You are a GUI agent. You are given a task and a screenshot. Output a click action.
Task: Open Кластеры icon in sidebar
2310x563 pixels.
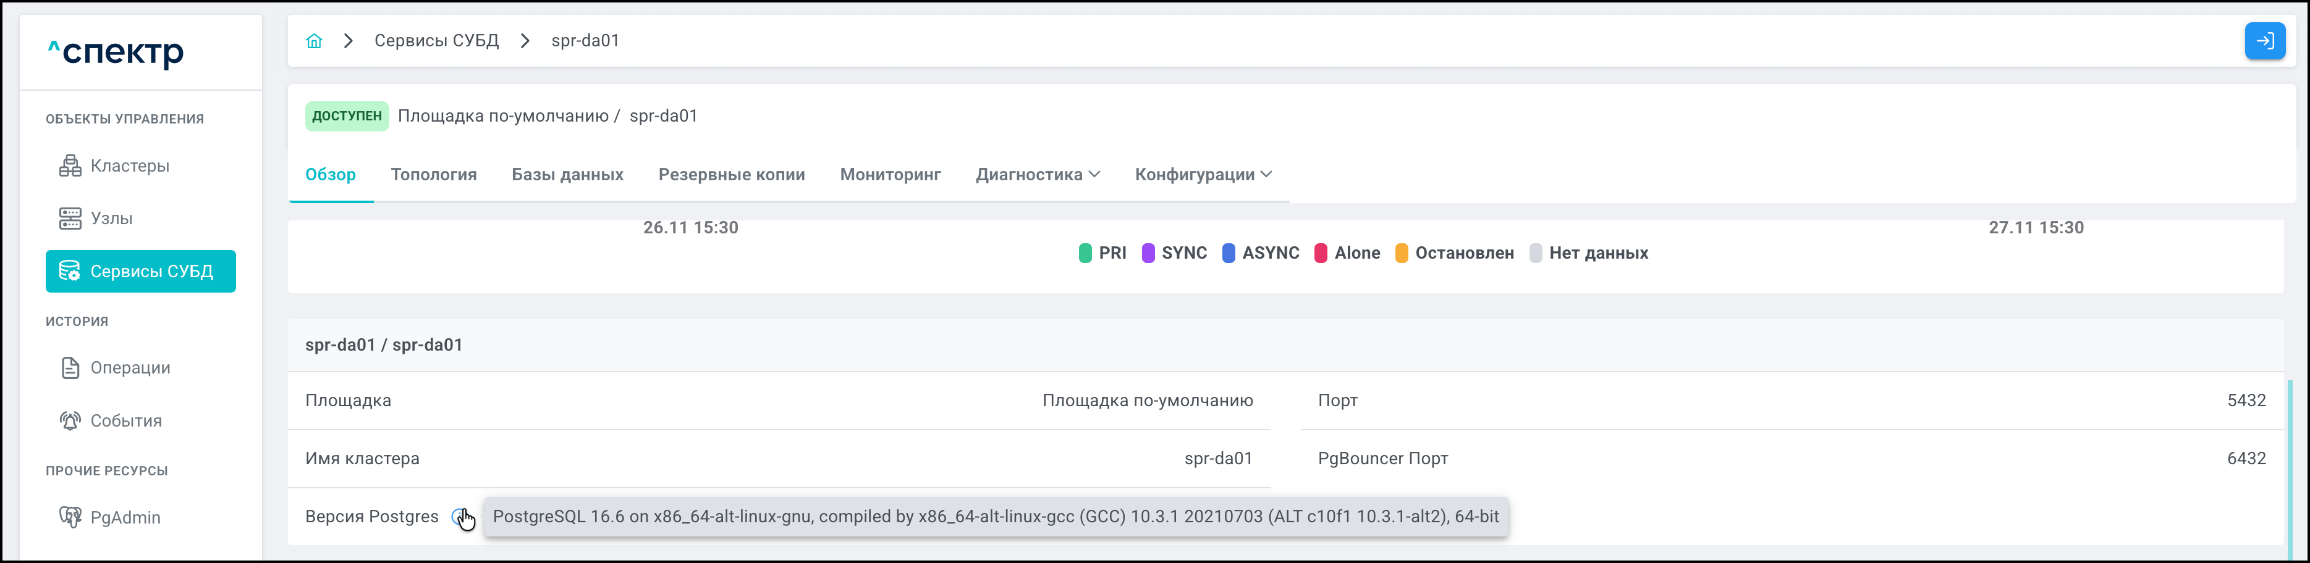[70, 166]
